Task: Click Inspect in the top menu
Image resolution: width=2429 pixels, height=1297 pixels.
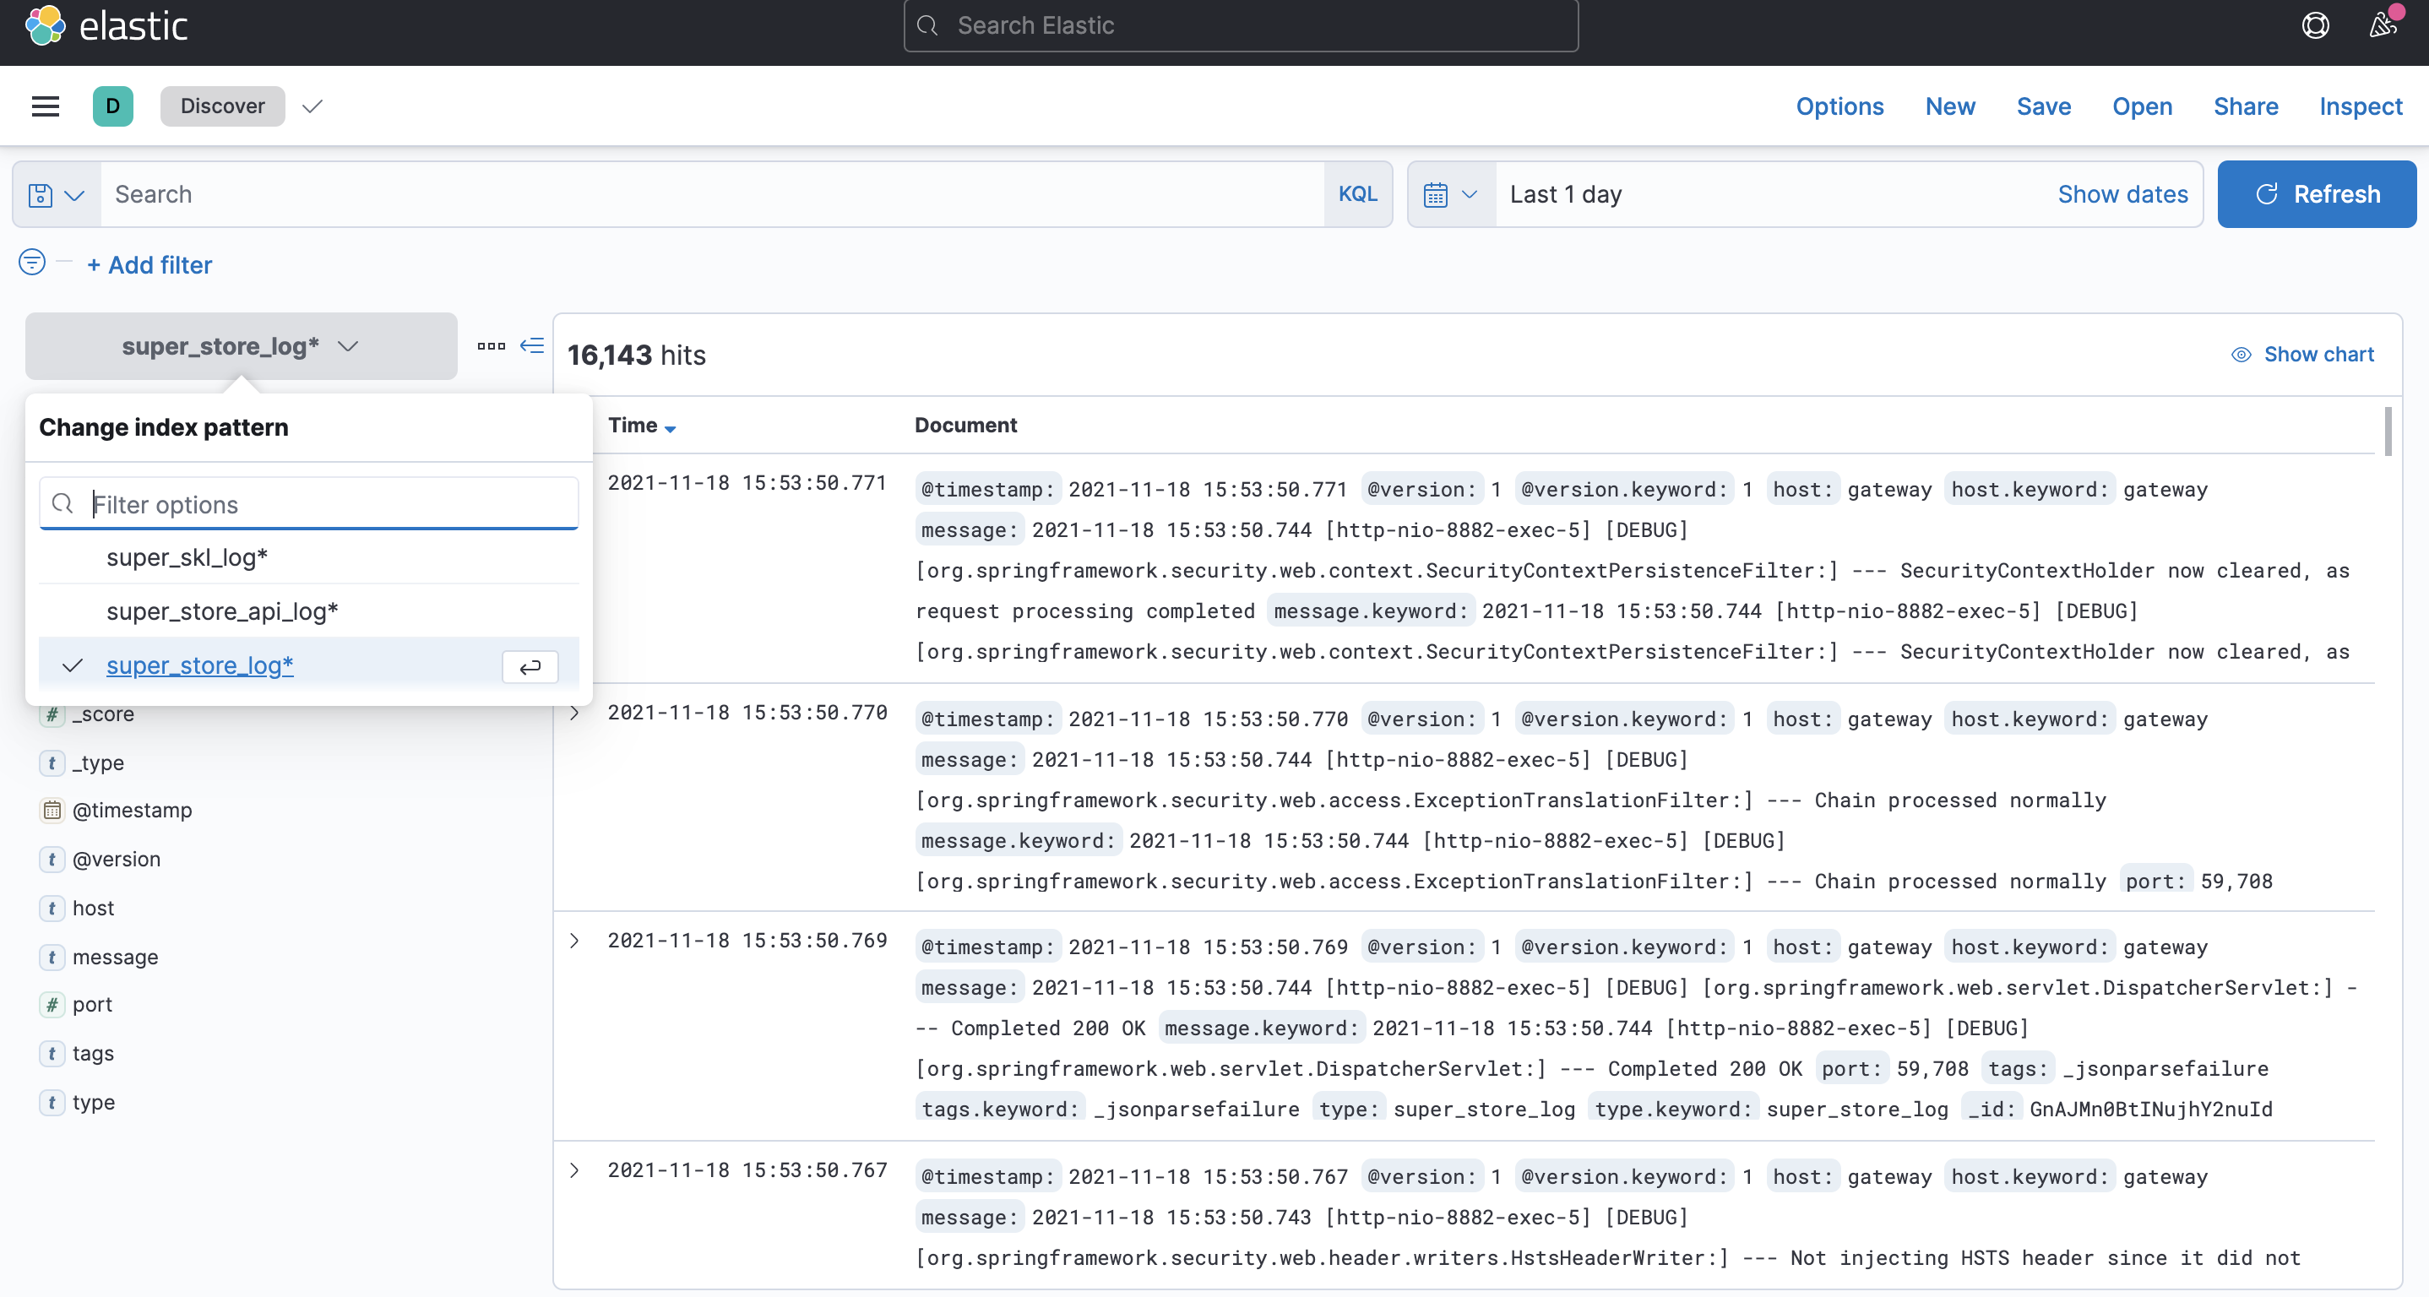Action: tap(2361, 106)
